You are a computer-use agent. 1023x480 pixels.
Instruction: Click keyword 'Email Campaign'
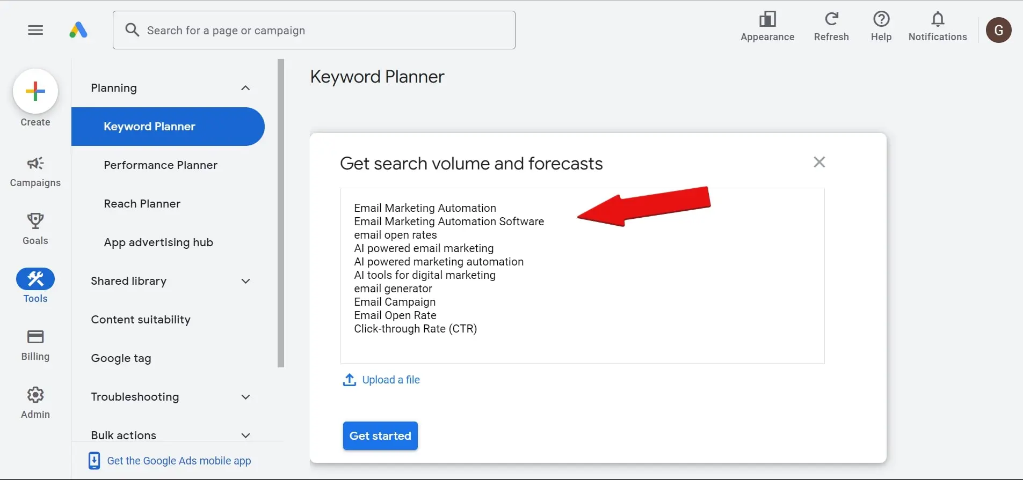395,302
